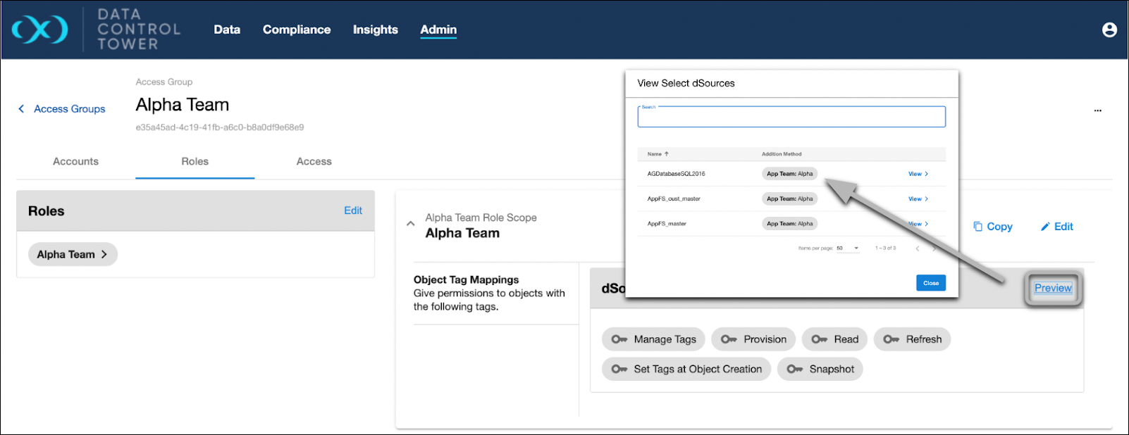
Task: Click the Preview link
Action: point(1052,288)
